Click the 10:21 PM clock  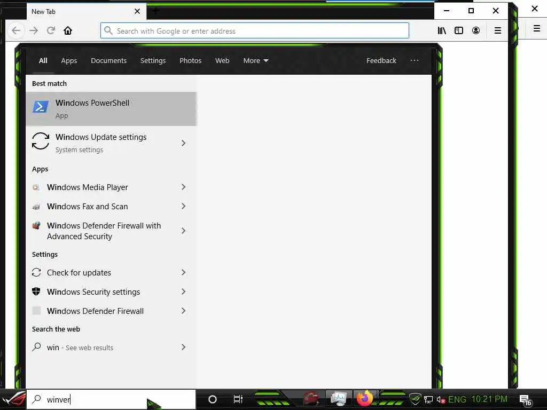pyautogui.click(x=489, y=399)
